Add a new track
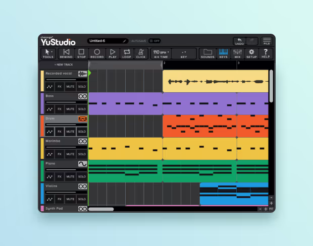This screenshot has height=246, width=313. [64, 65]
